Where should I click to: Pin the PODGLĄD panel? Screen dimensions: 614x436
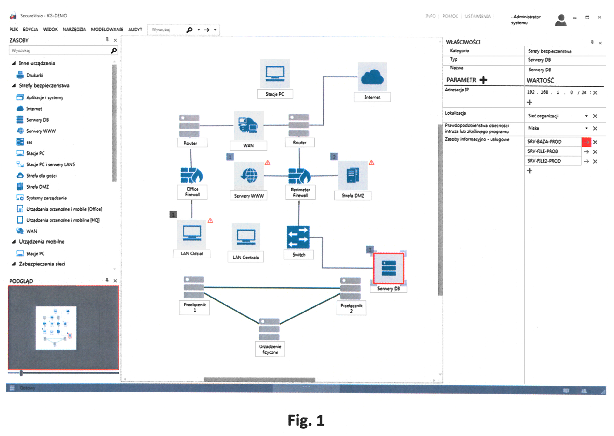coord(107,280)
